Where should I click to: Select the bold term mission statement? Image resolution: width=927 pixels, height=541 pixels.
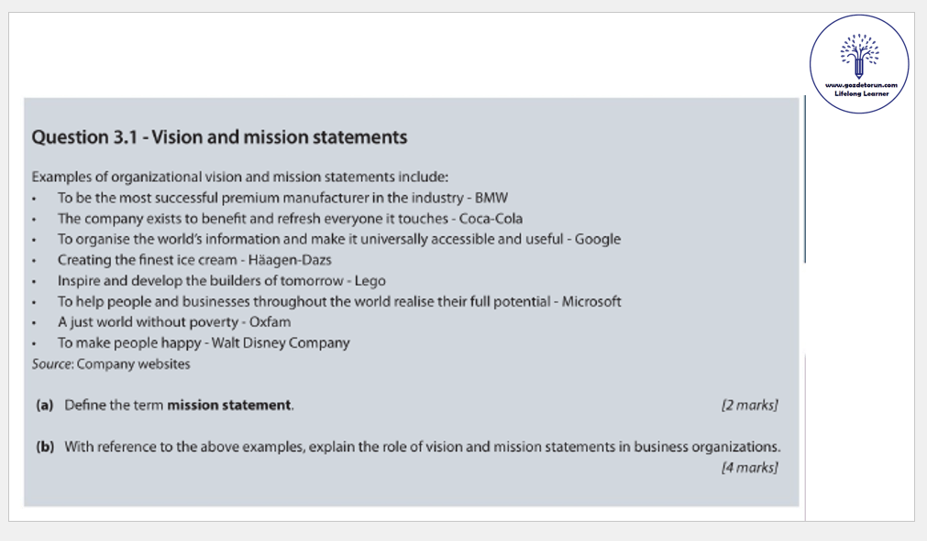coord(229,405)
